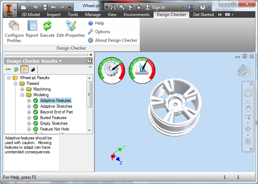Screen dimensions: 258x184
Task: Open Configure Profiles
Action: 14,31
